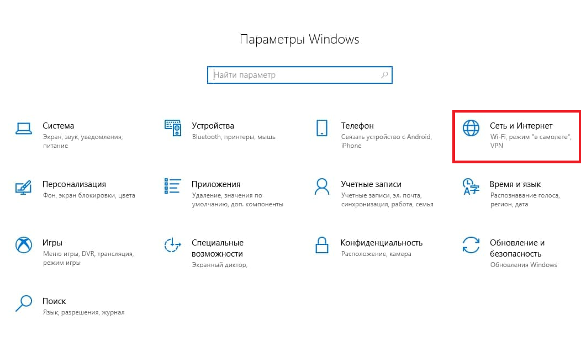The width and height of the screenshot is (581, 352).
Task: Focus the Найти параметр search field
Action: [293, 75]
